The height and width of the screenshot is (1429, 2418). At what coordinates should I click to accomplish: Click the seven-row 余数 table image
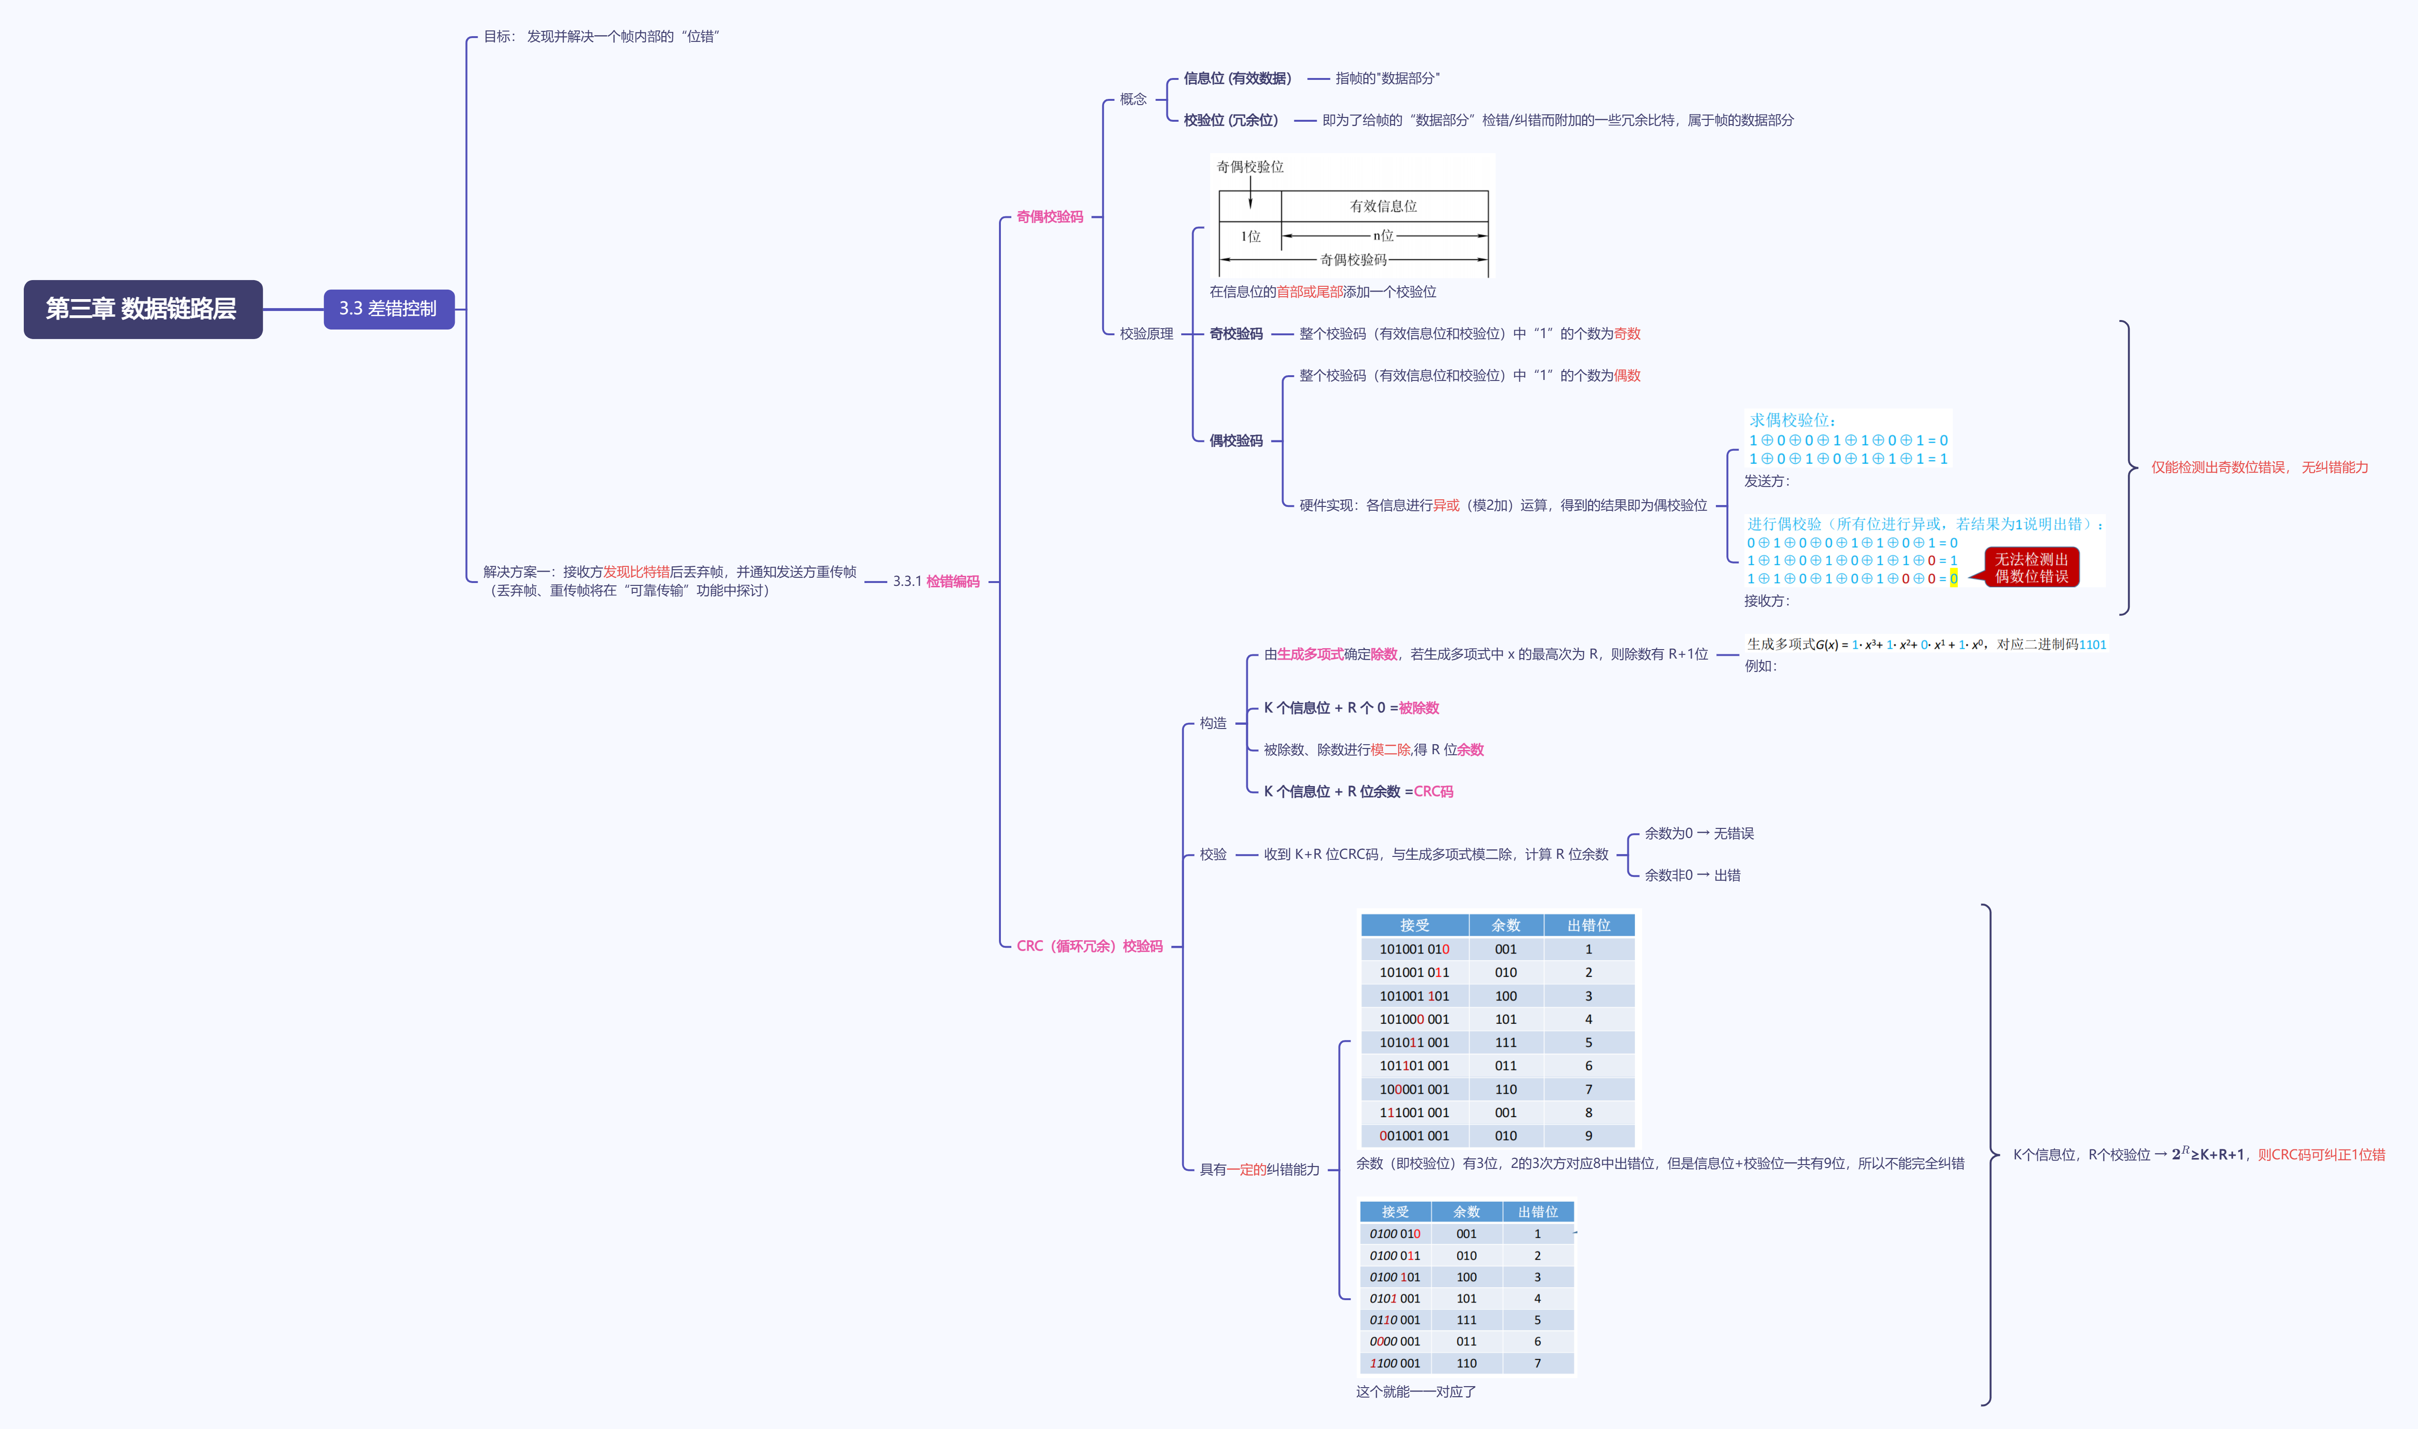[1466, 1287]
